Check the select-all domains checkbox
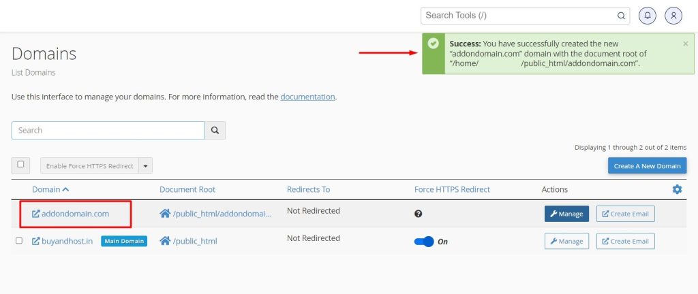 click(20, 165)
